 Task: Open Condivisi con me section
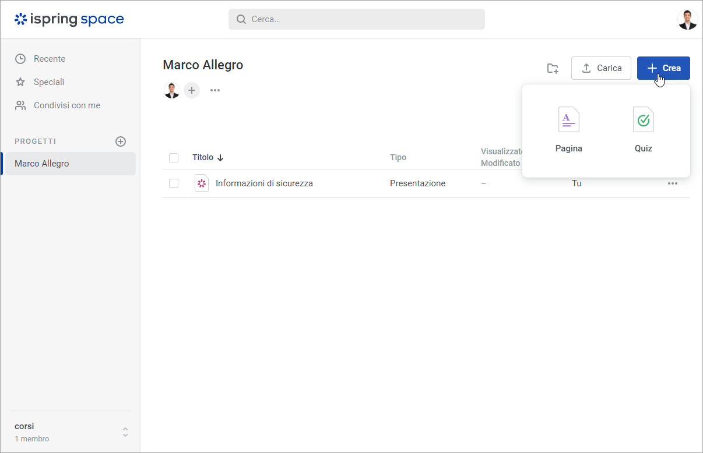(66, 105)
